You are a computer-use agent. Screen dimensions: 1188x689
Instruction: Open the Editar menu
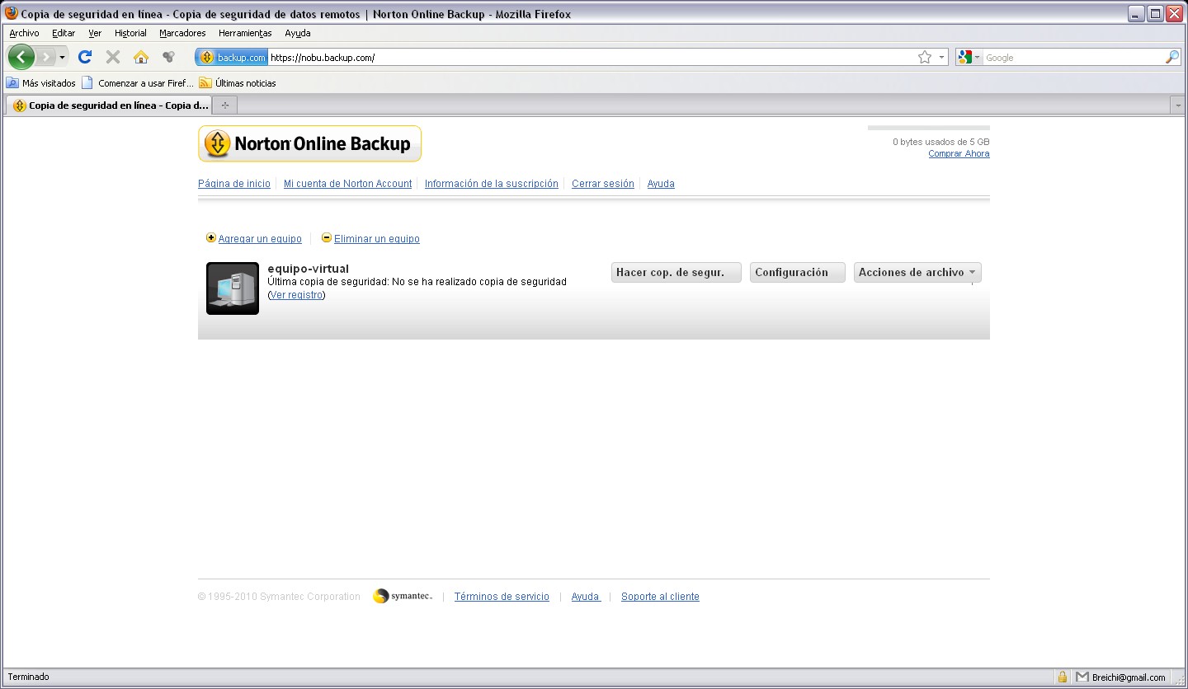[64, 33]
